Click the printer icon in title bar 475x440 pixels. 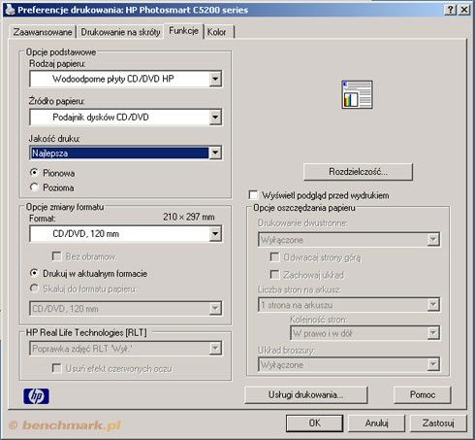[x=11, y=10]
